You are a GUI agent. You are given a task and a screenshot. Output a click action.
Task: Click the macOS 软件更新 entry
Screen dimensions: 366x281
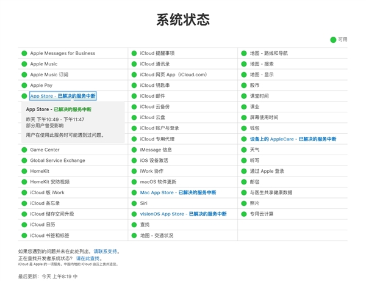pos(158,182)
